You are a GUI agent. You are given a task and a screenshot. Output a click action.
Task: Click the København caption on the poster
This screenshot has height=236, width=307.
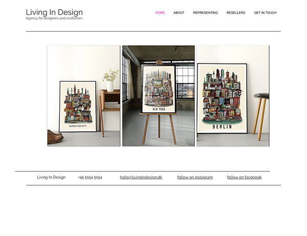click(x=78, y=126)
